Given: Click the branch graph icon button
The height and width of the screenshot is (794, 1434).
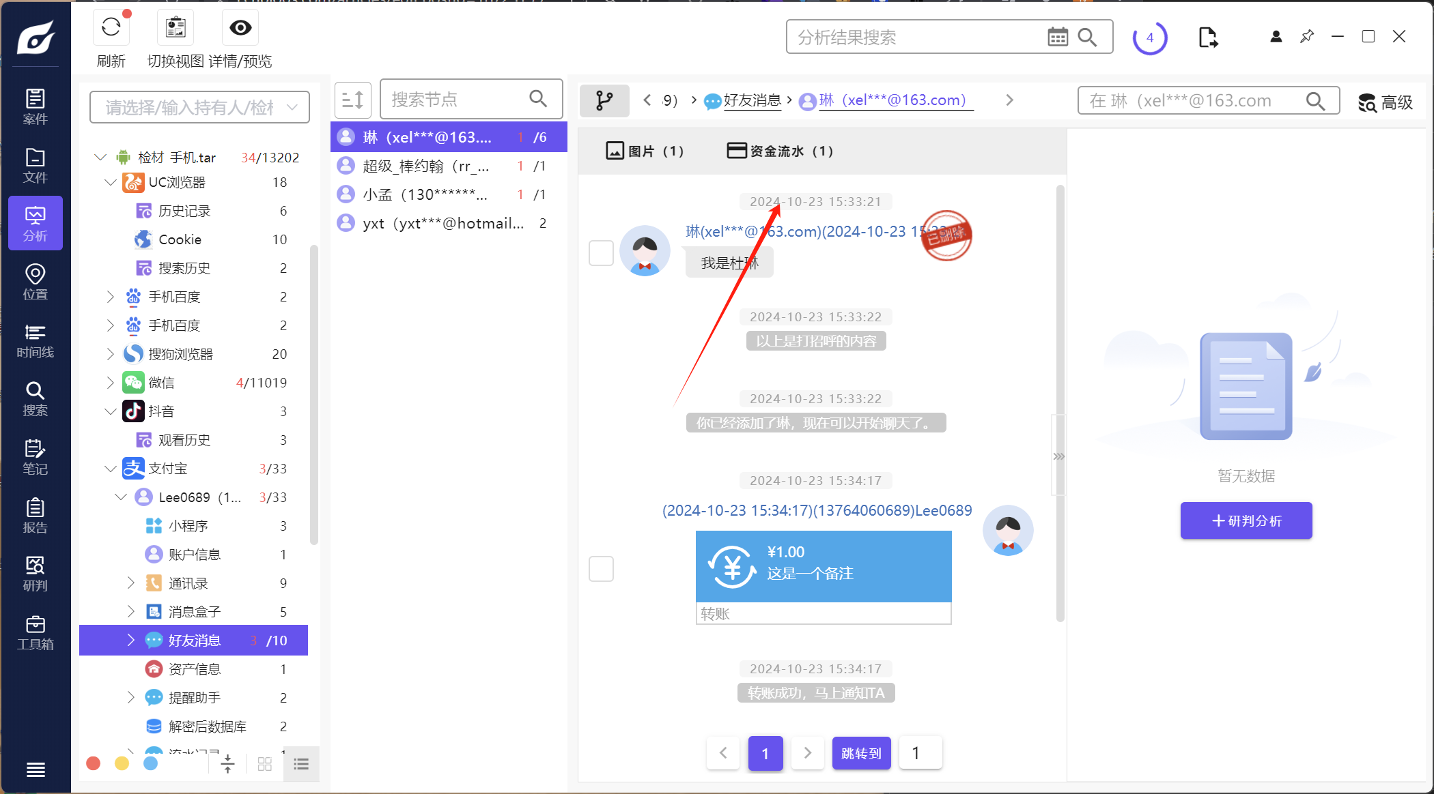Looking at the screenshot, I should pyautogui.click(x=604, y=100).
